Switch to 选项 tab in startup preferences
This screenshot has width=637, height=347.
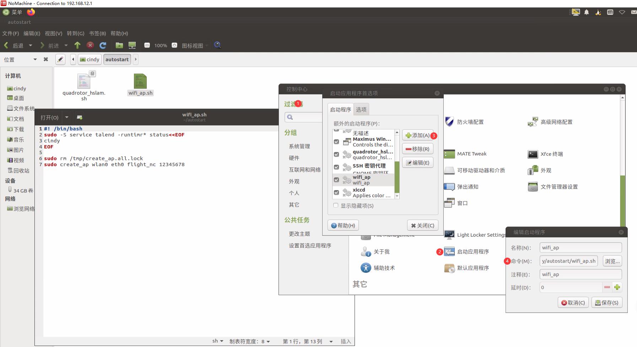(361, 109)
